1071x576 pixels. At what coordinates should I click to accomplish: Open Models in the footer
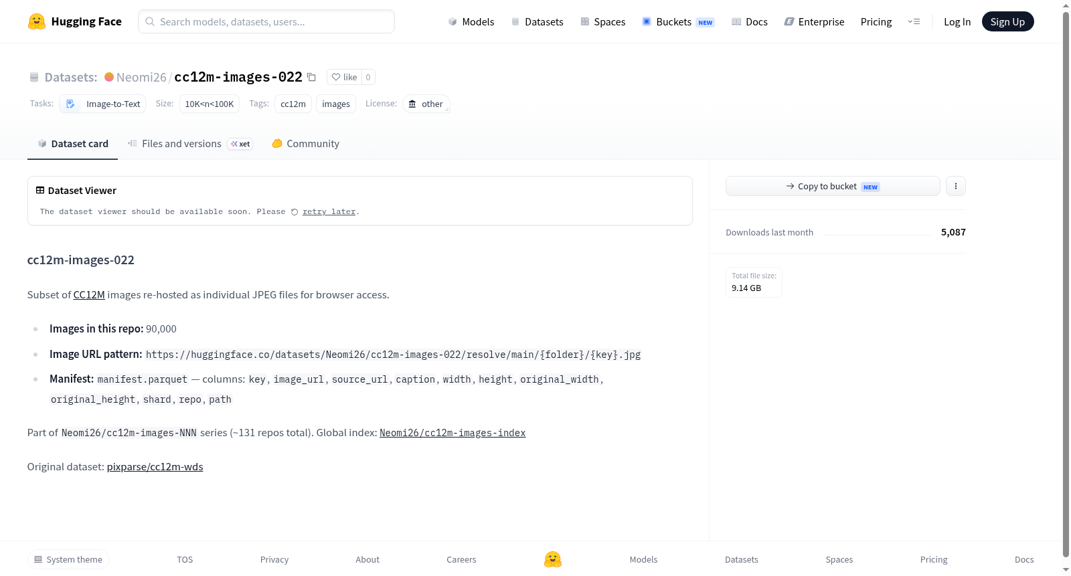643,559
